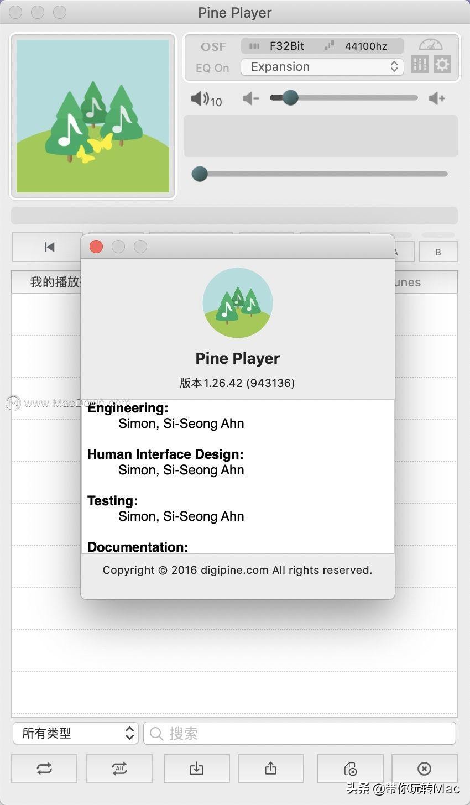Viewport: 470px width, 805px height.
Task: Click the repeat-all icon
Action: pyautogui.click(x=119, y=769)
